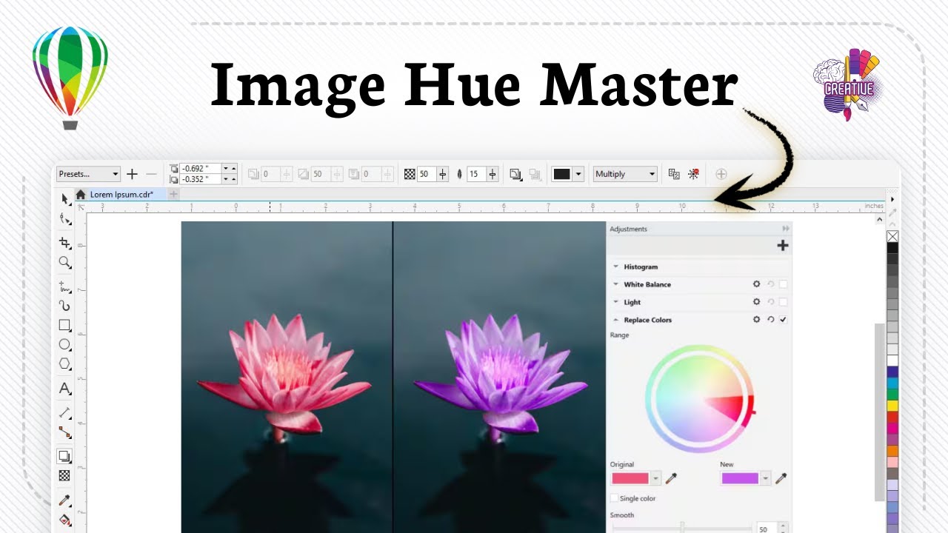This screenshot has width=948, height=533.
Task: Select the Crop tool
Action: click(x=65, y=242)
